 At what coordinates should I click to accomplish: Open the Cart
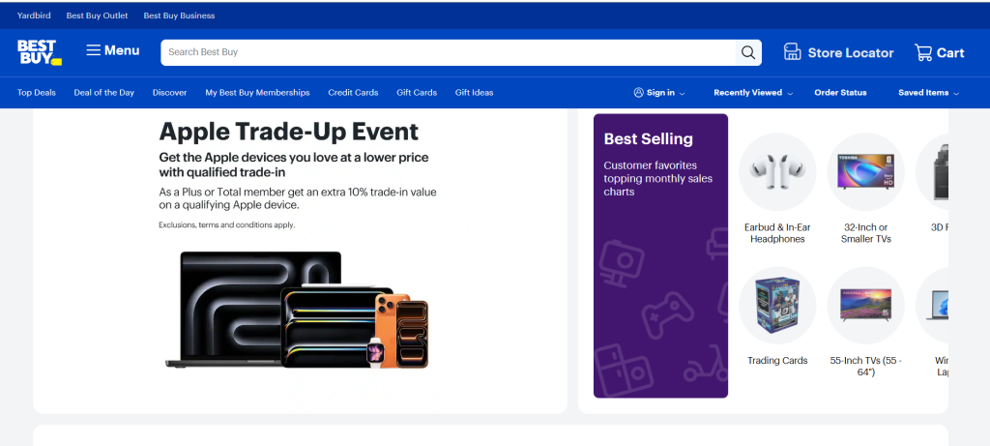pos(940,53)
